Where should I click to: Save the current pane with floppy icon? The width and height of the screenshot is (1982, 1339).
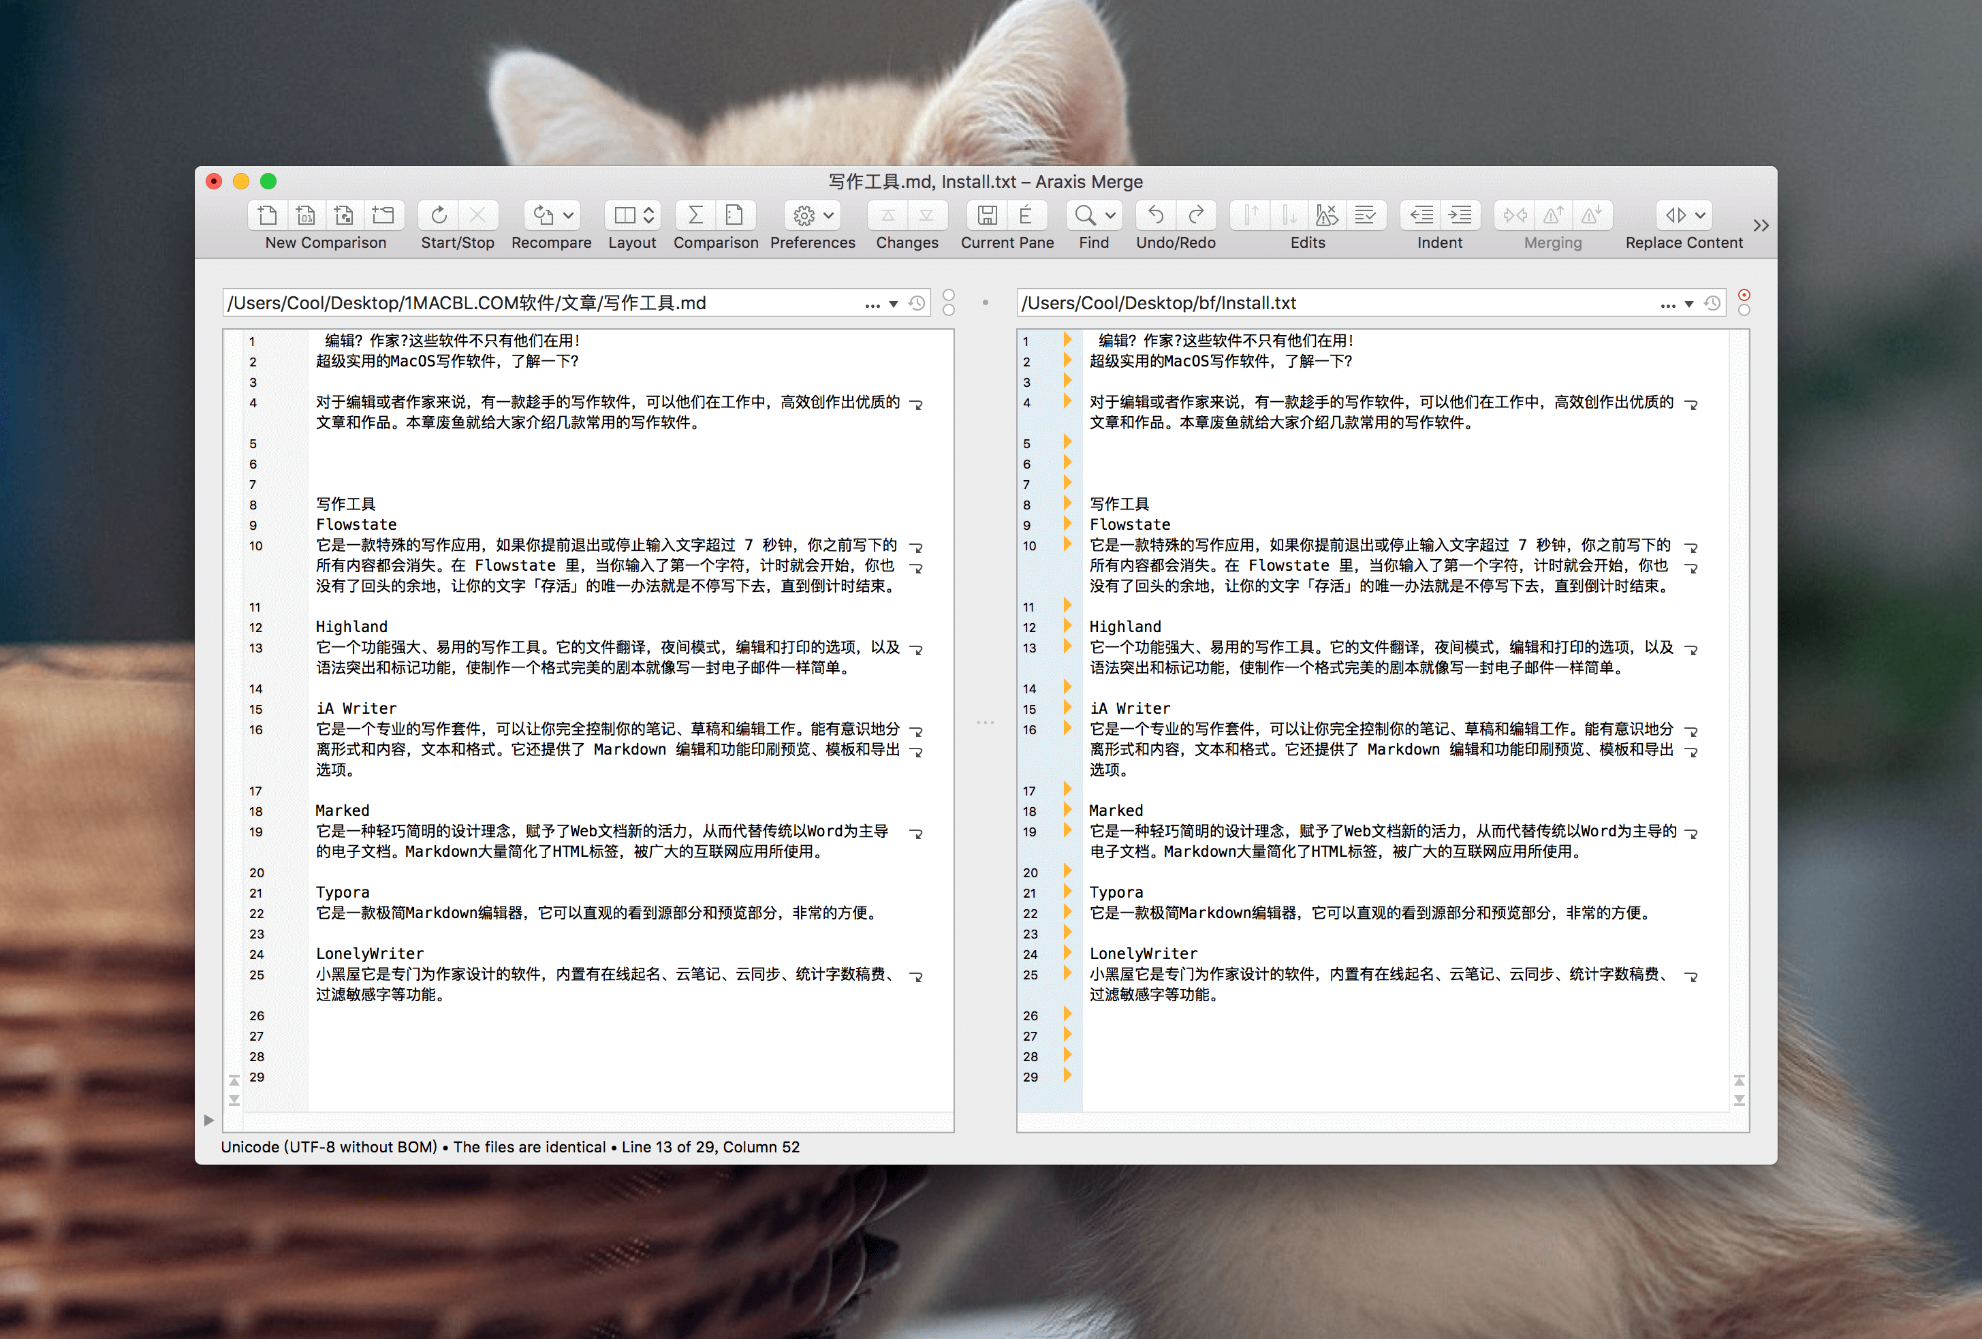(987, 215)
